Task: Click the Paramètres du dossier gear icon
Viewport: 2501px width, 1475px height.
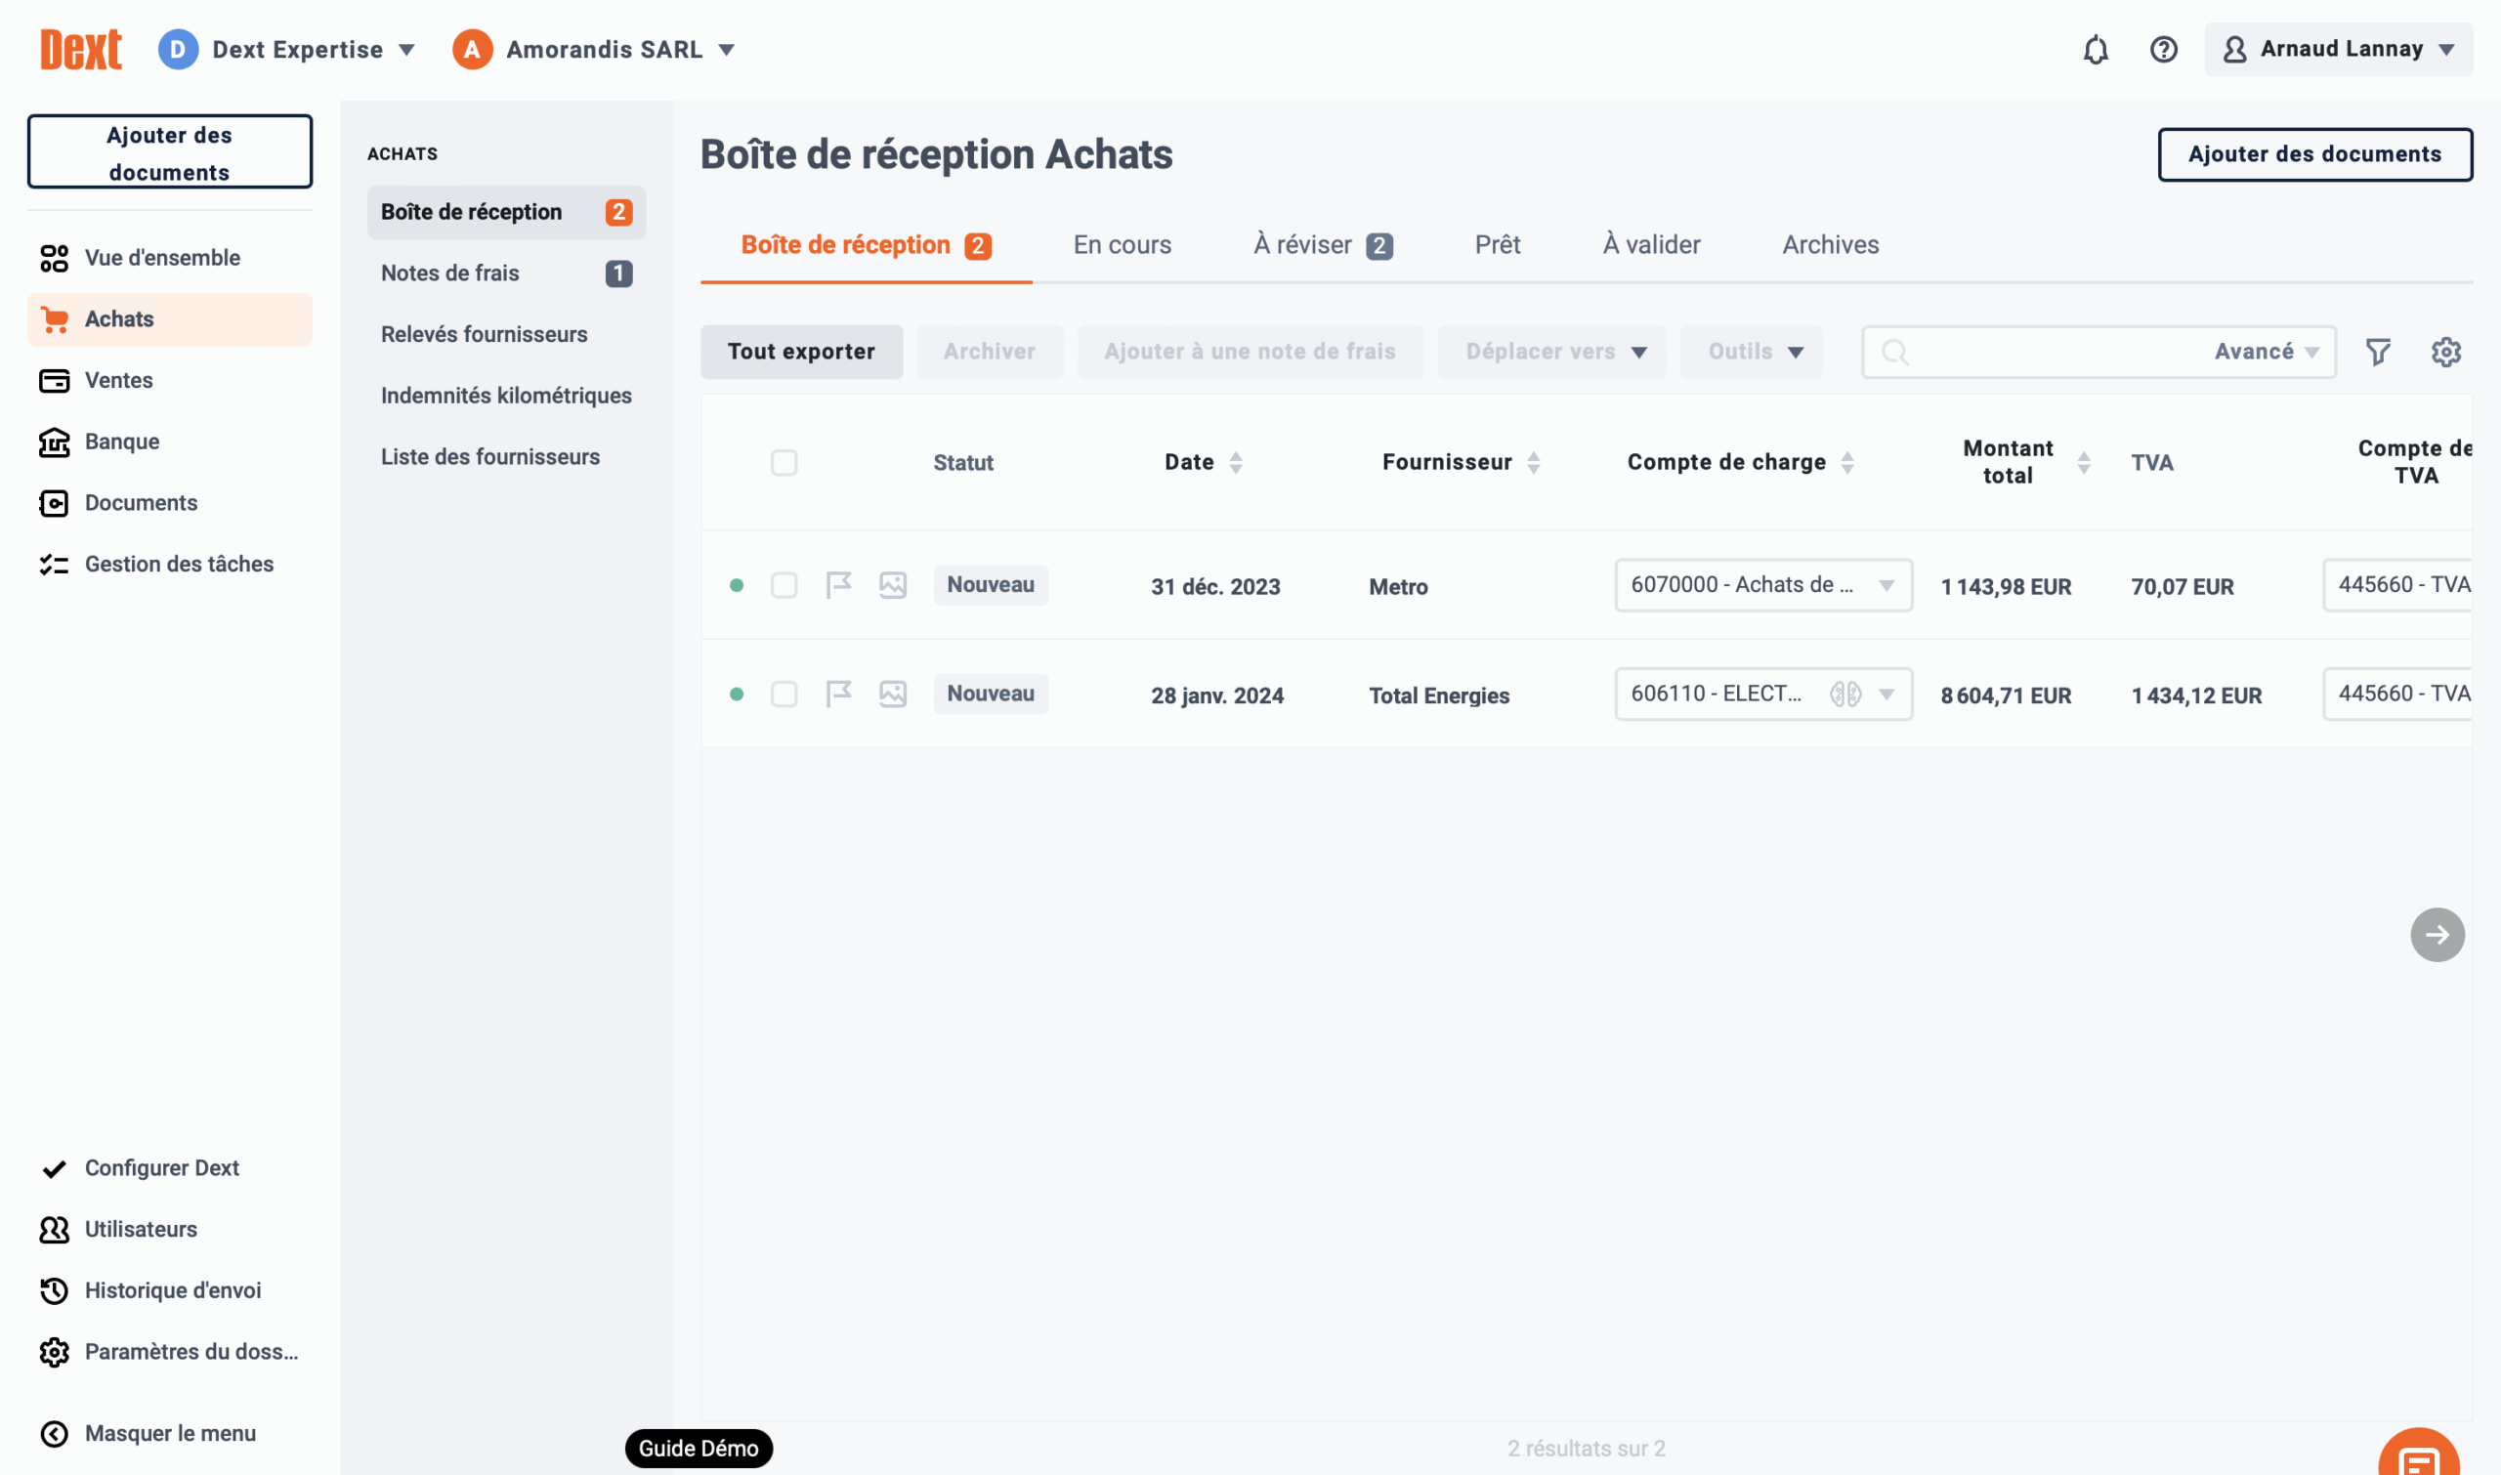Action: 54,1352
